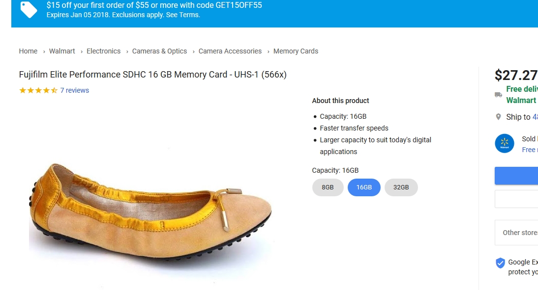Open the 7 reviews link
Screen dimensions: 538x290
[74, 90]
